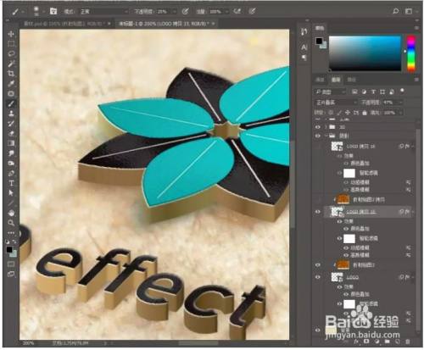Viewport: 424px width, 350px height.
Task: Open brush opacity 25% dropdown
Action: [x=175, y=12]
